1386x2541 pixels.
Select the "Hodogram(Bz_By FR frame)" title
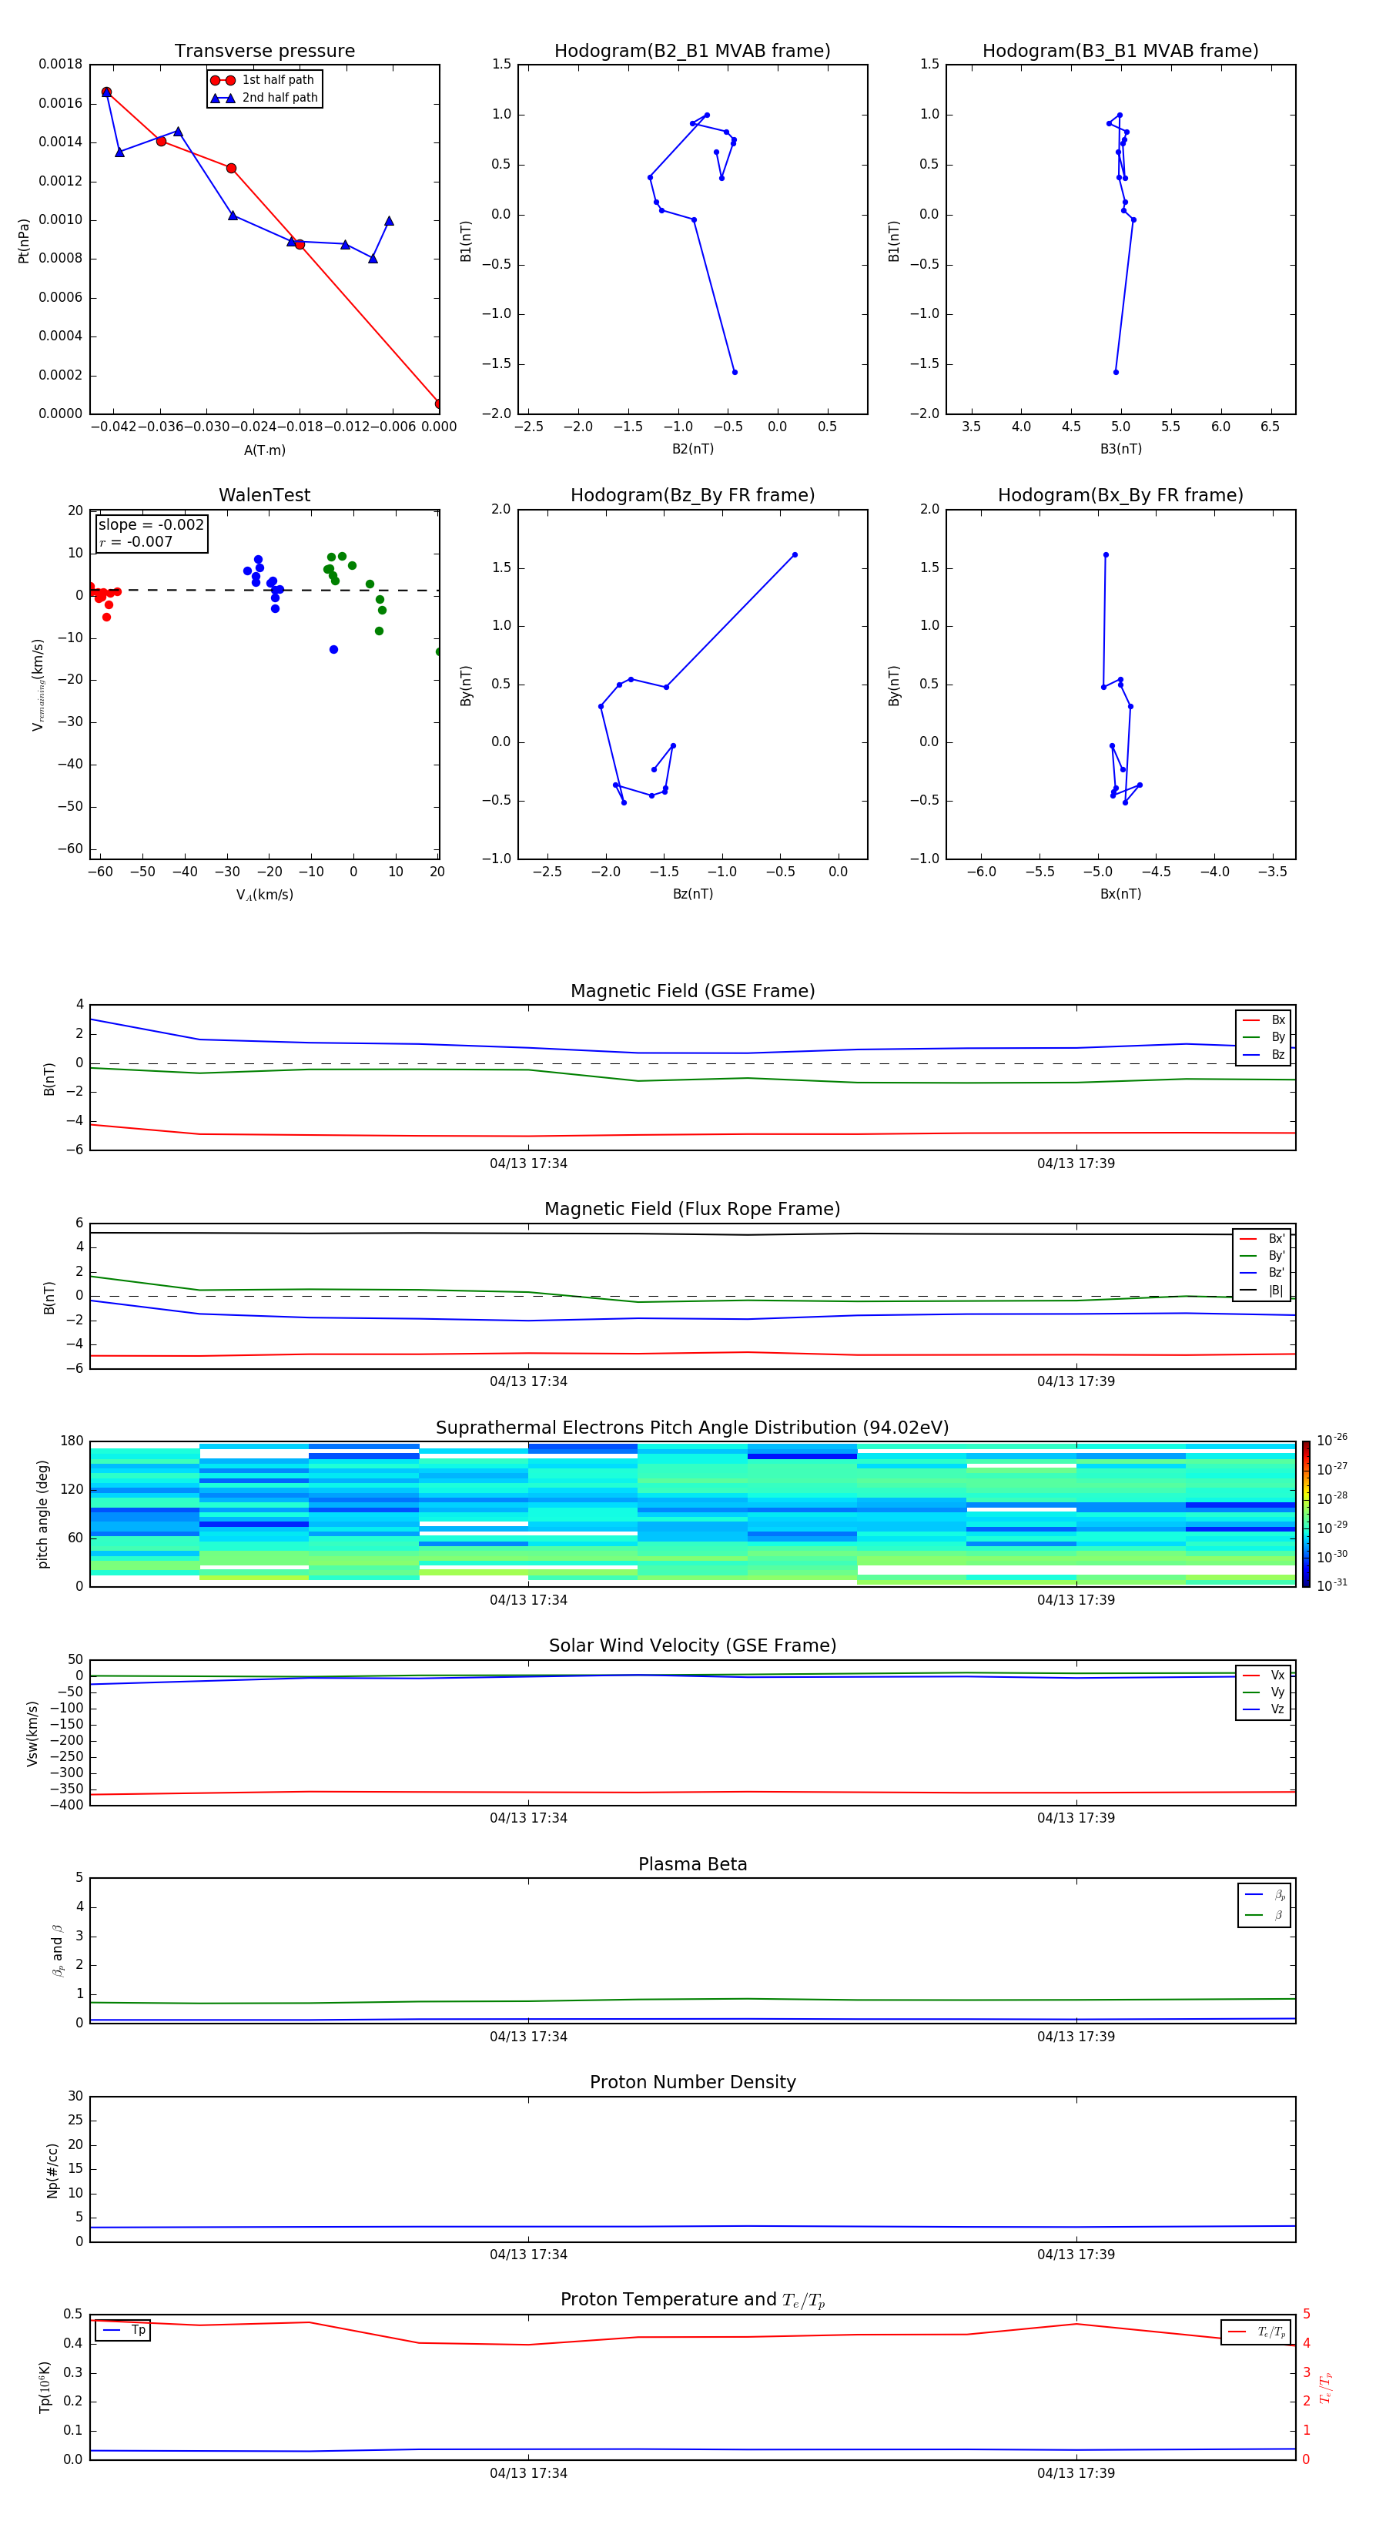coord(692,495)
